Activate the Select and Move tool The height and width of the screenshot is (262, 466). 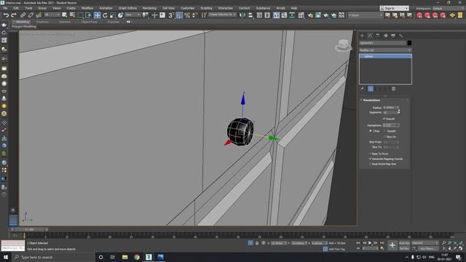(x=97, y=15)
